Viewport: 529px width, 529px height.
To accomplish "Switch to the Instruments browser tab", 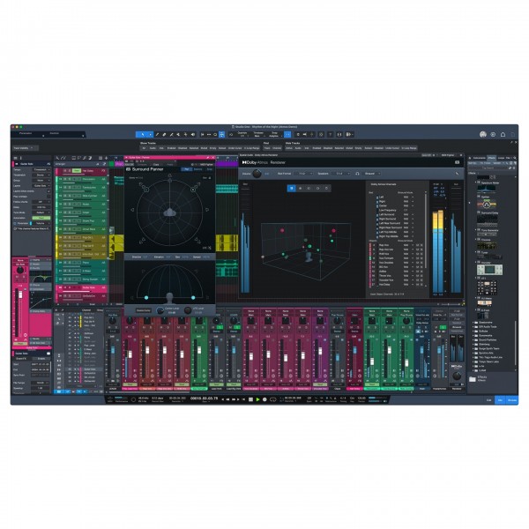I will (x=479, y=158).
